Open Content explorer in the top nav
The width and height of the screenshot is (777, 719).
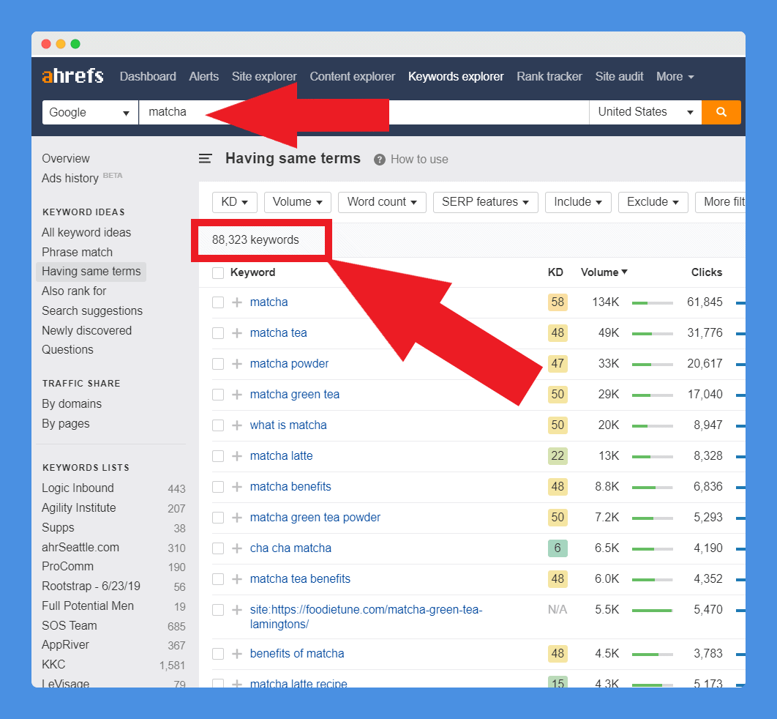tap(353, 77)
